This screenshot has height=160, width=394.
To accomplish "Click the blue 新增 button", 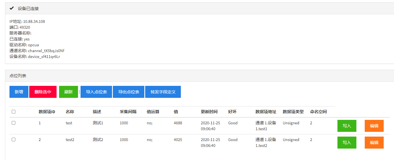I will (19, 92).
